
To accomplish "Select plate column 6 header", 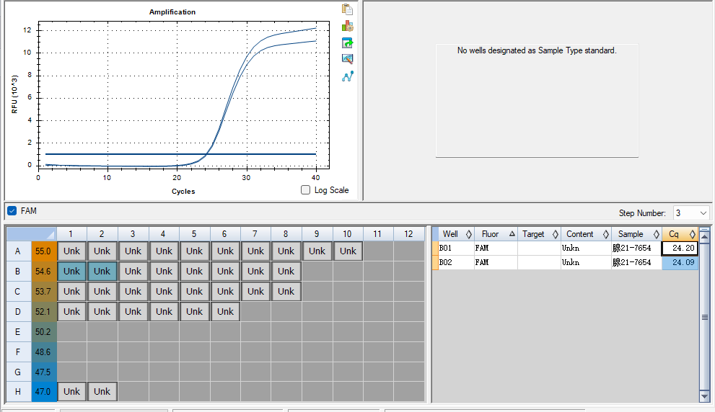I will (225, 234).
